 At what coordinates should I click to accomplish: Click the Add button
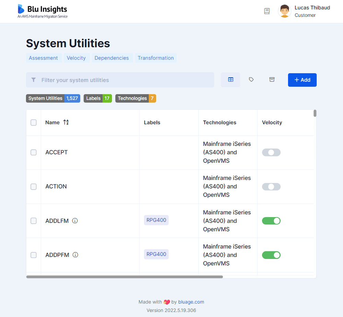pyautogui.click(x=302, y=80)
